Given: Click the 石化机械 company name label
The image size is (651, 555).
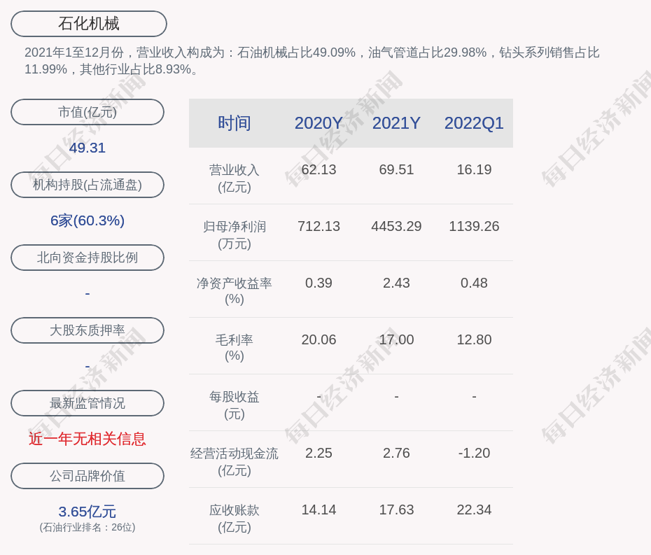Looking at the screenshot, I should coord(88,24).
